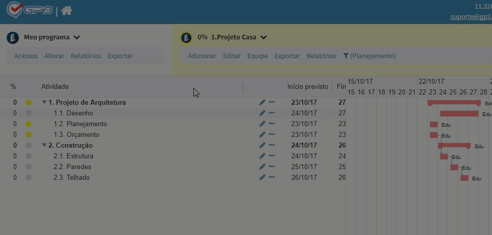Edit Desenho activity with pencil icon

coord(262,113)
